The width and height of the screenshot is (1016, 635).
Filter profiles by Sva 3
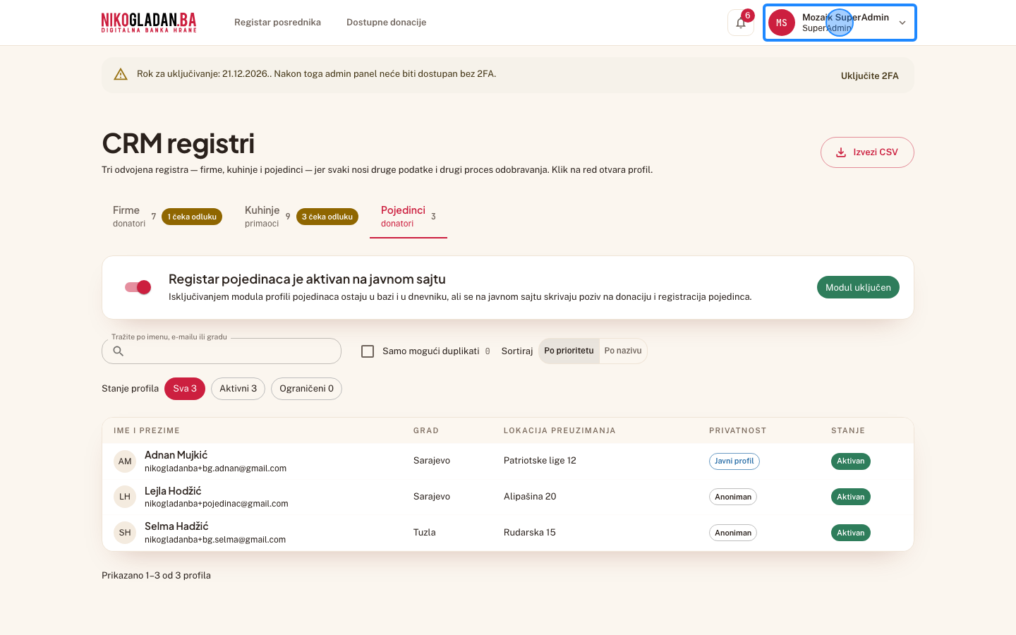coord(185,389)
